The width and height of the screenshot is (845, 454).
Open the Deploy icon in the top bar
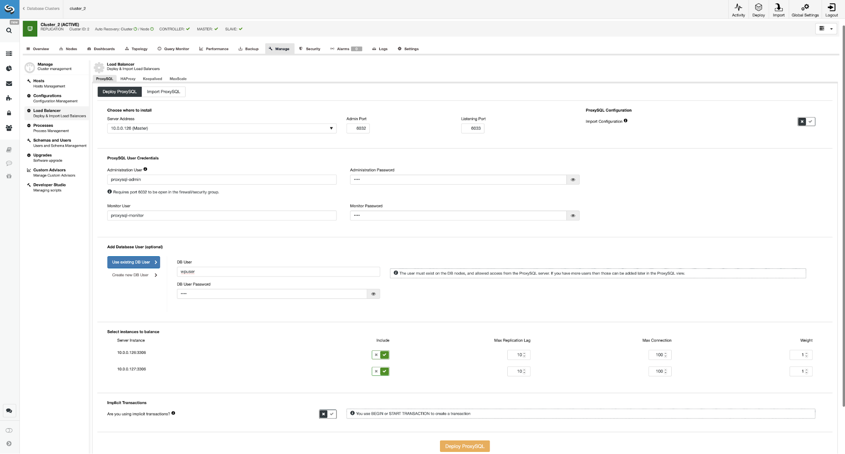[x=758, y=10]
